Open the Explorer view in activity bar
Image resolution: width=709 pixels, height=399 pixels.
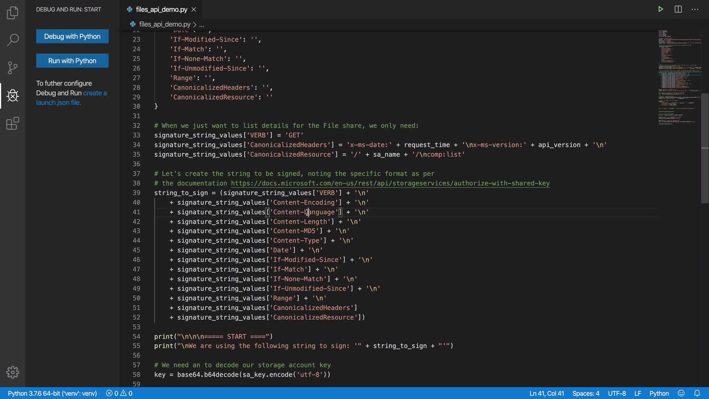tap(13, 13)
